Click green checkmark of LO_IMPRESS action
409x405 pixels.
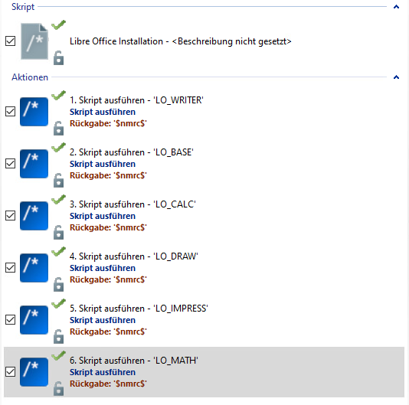pyautogui.click(x=58, y=303)
